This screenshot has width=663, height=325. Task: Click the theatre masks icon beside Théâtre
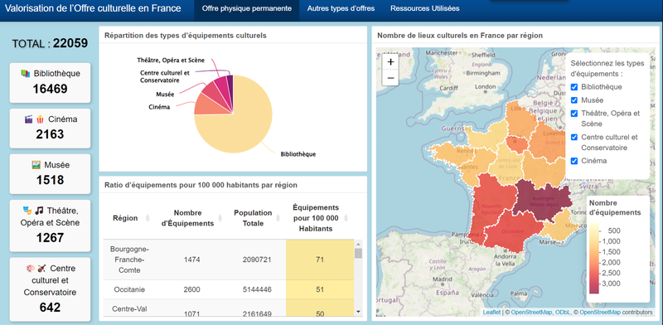27,210
